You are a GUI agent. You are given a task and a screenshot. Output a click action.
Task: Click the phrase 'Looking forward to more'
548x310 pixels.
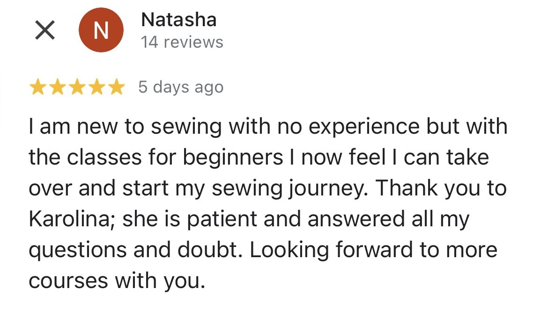373,250
